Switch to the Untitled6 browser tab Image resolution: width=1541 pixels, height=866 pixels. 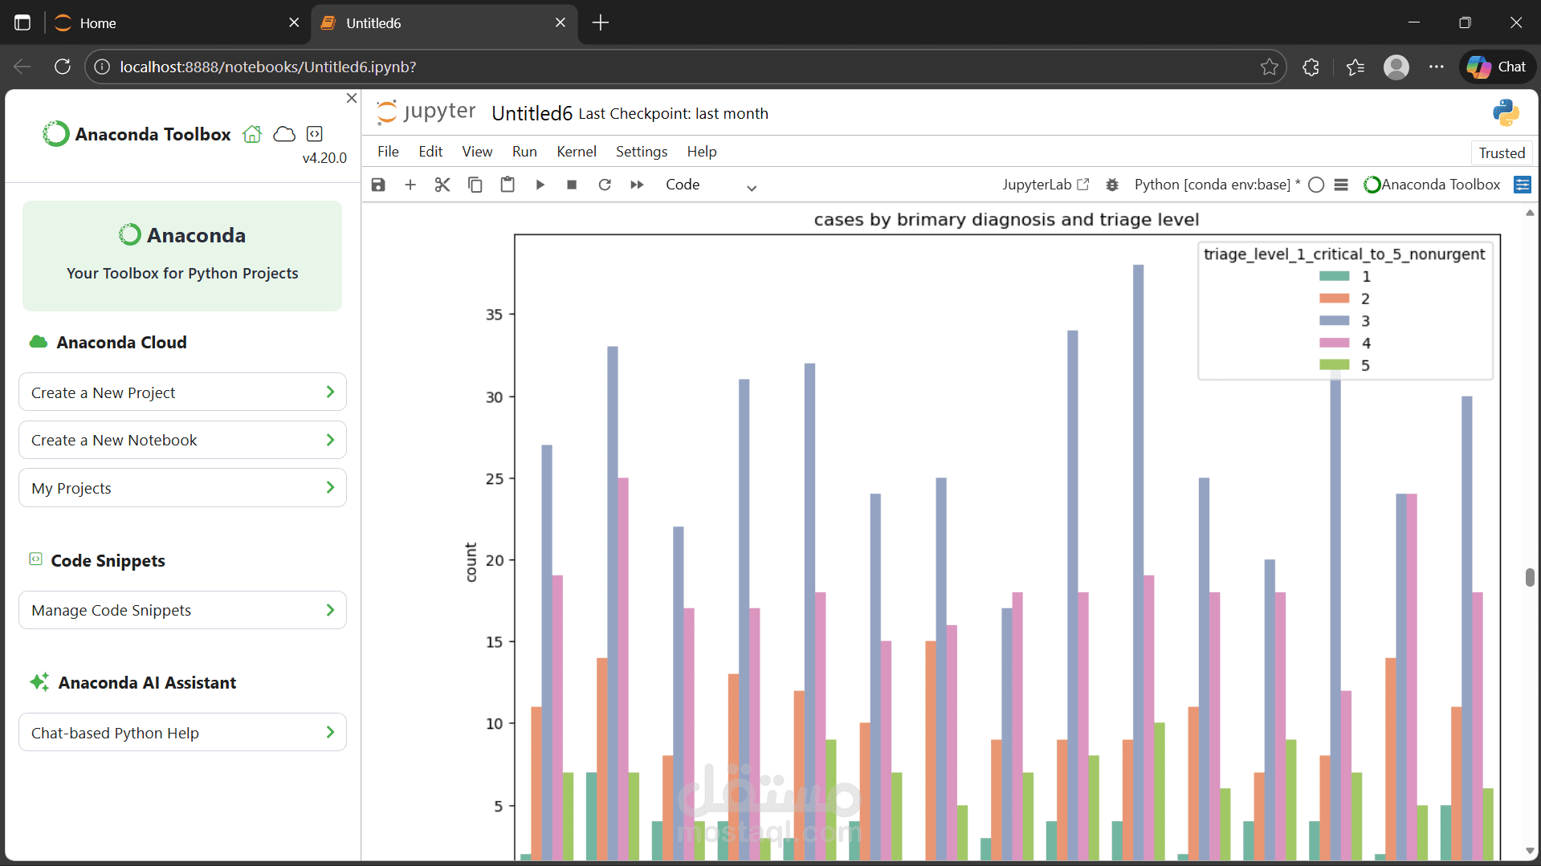(443, 22)
